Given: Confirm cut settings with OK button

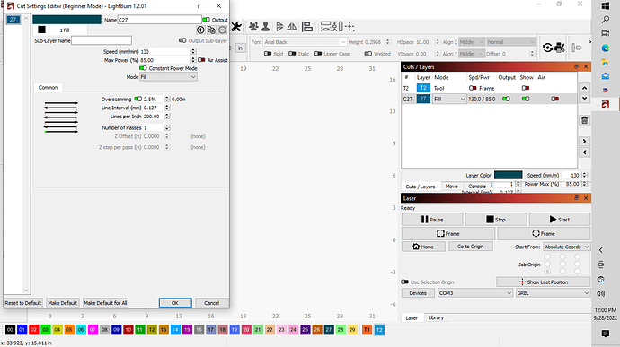Looking at the screenshot, I should (x=175, y=303).
